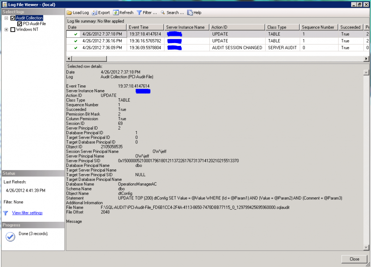Select the Audit Collection tree item

coord(29,18)
